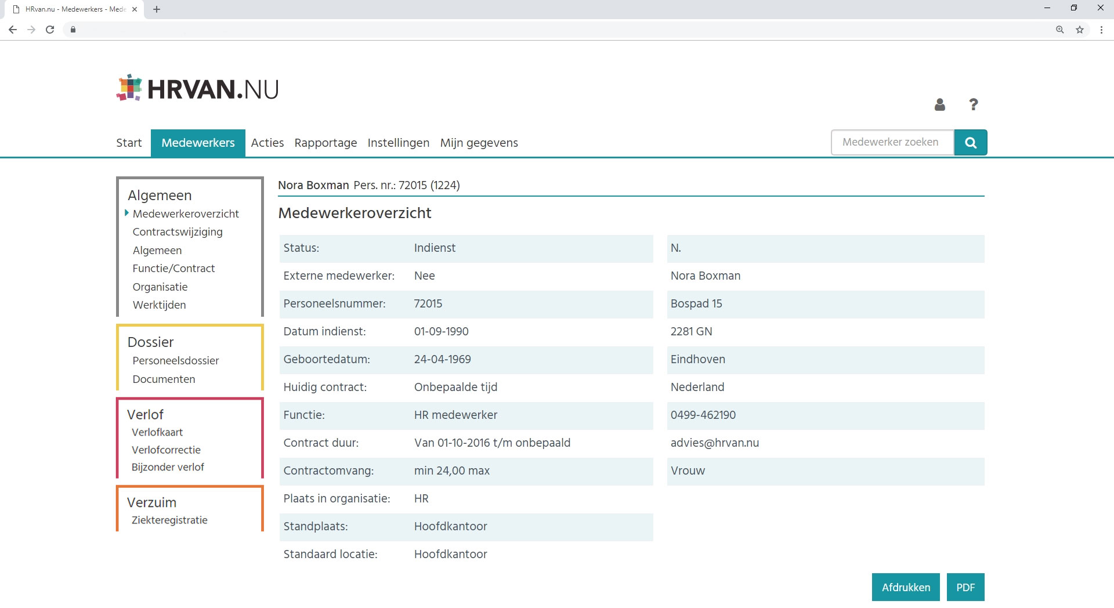Click the Onbepaalde tijd contract value
This screenshot has height=608, width=1114.
pyautogui.click(x=455, y=388)
